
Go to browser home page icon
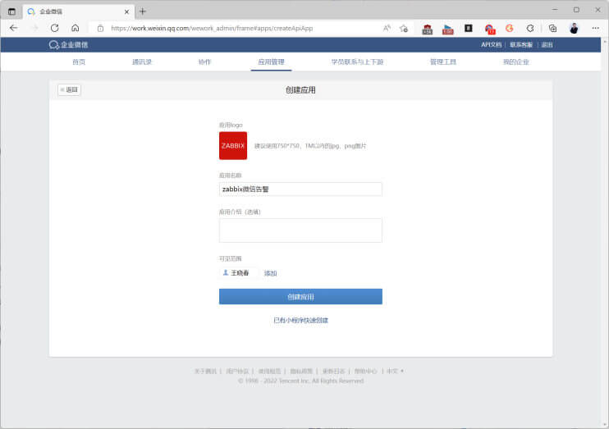pos(76,28)
